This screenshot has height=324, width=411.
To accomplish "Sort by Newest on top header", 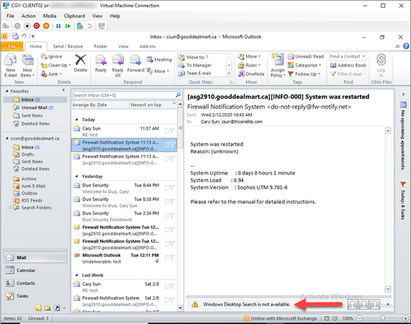I will tap(153, 105).
